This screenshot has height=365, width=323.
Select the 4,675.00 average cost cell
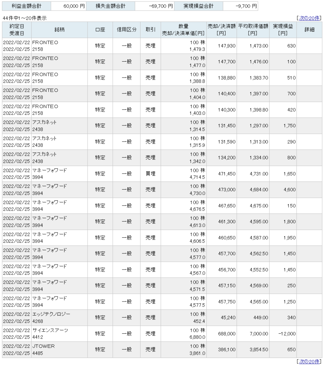tap(253, 206)
